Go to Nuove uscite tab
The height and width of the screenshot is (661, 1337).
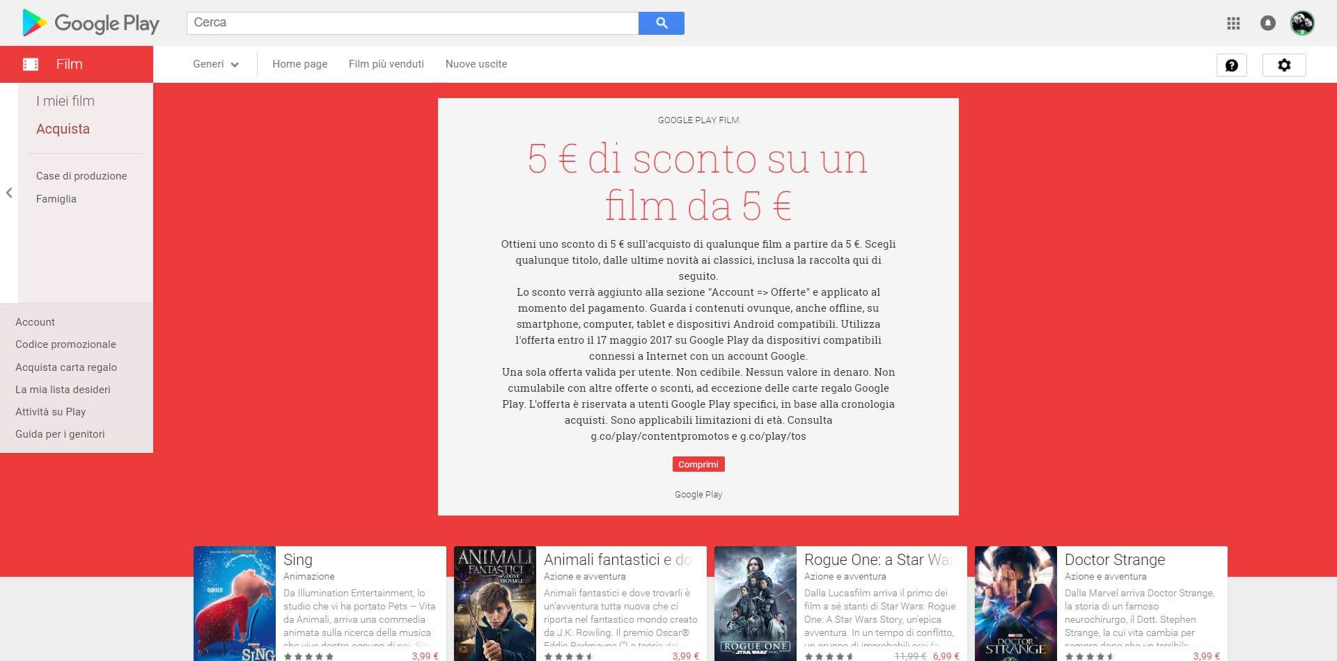point(476,64)
